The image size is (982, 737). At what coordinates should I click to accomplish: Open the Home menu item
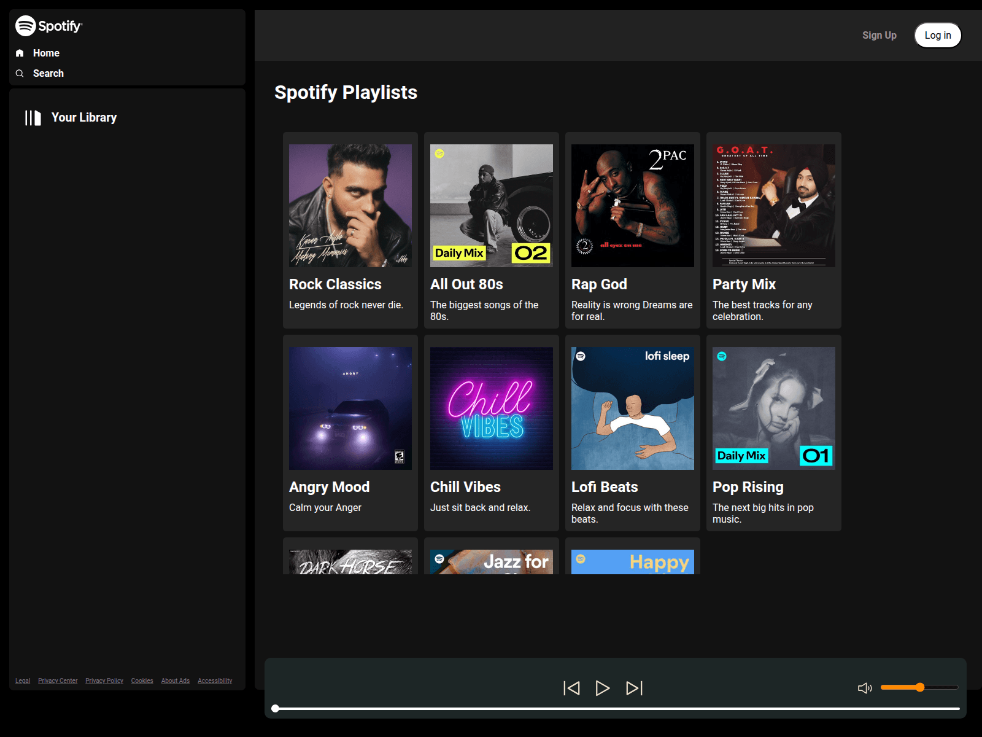tap(46, 53)
